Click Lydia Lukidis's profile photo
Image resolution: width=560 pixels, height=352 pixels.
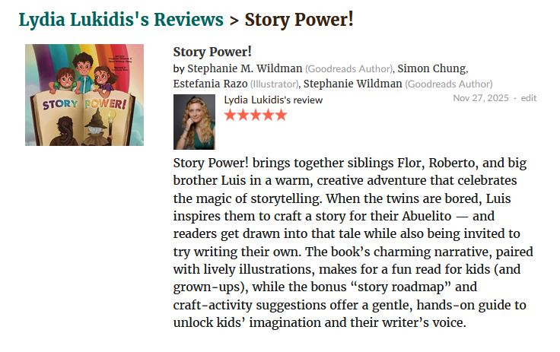tap(194, 122)
